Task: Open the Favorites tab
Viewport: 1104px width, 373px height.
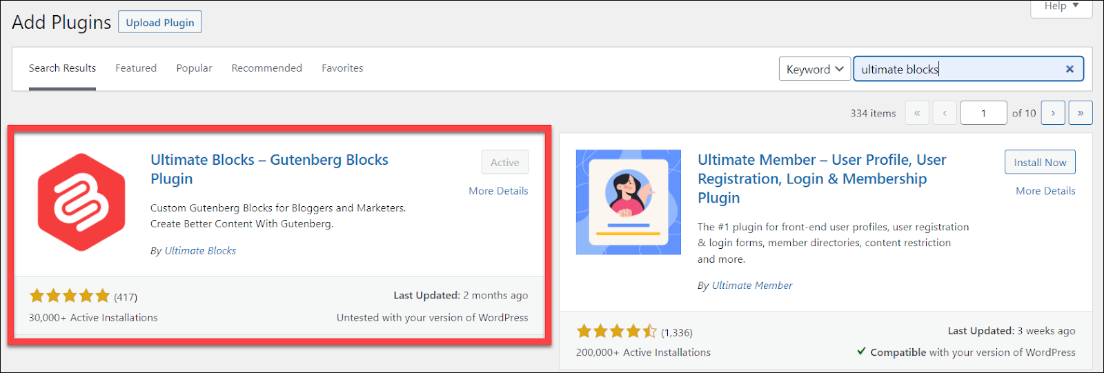Action: click(x=342, y=68)
